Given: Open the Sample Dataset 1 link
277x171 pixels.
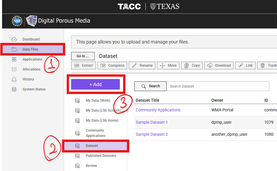Looking at the screenshot, I should click(152, 122).
